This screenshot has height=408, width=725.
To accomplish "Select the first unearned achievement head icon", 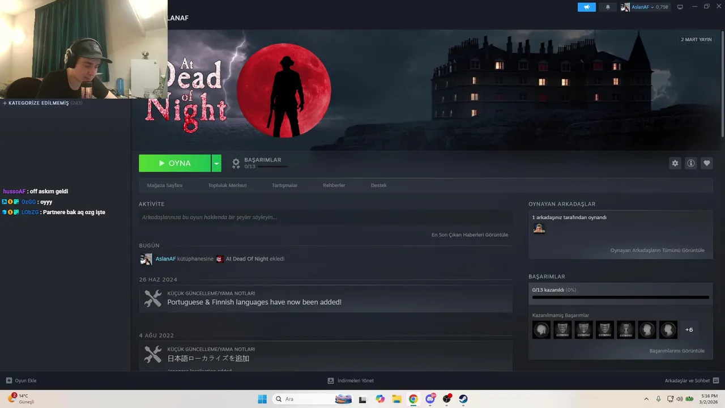I will pos(541,330).
